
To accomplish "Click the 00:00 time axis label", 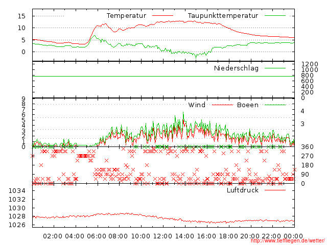I will tap(293, 236).
